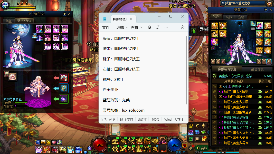The image size is (274, 154).
Task: Expand the 查看 menu dropdown
Action: point(136,27)
